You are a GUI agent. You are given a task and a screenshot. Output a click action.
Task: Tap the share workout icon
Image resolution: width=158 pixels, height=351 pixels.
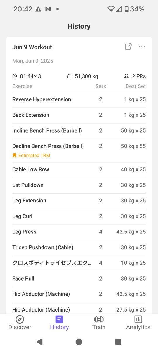click(x=128, y=47)
